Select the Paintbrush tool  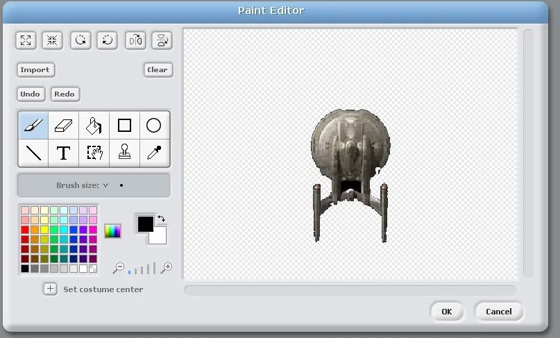click(x=33, y=126)
